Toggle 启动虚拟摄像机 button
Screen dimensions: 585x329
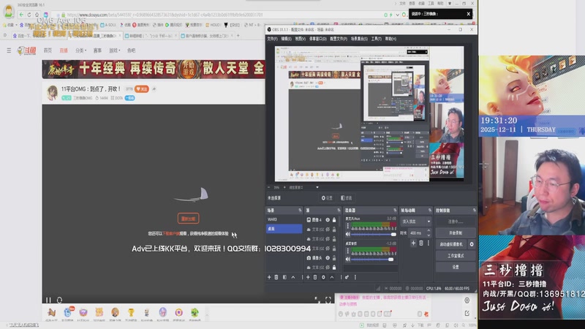click(451, 244)
